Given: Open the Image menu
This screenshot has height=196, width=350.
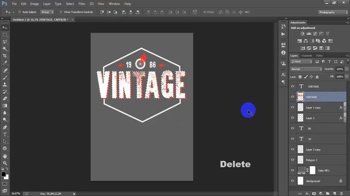Looking at the screenshot, I should 34,4.
